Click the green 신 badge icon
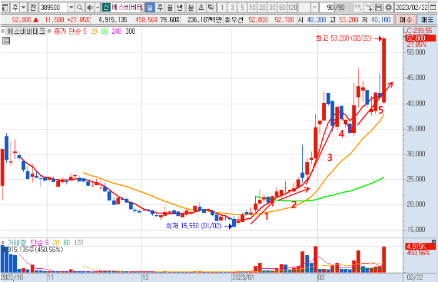This screenshot has width=438, height=282. click(x=106, y=8)
